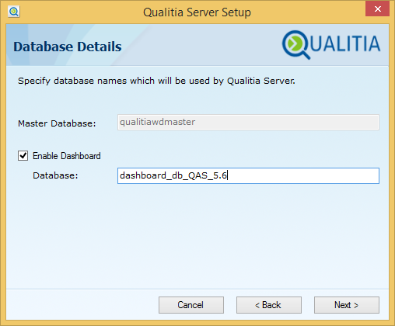
Task: Click the magnifier Q emblem in Qualitia logo
Action: [295, 45]
